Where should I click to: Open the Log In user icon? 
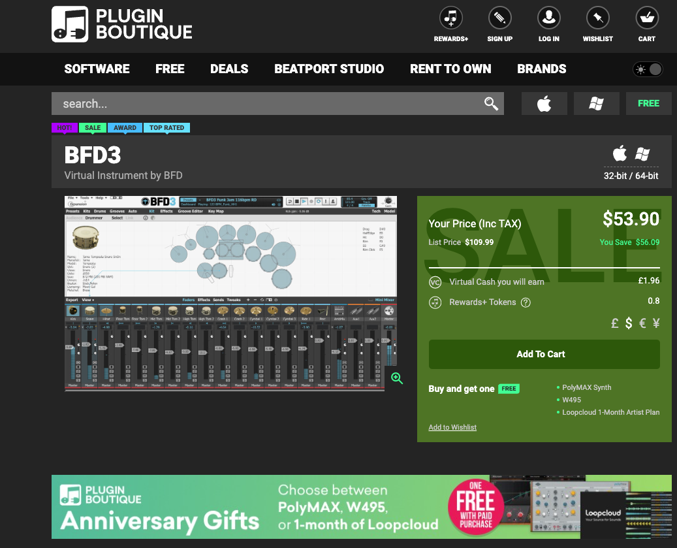coord(549,18)
